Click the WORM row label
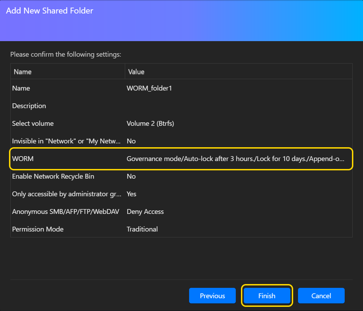363x311 pixels. 22,159
